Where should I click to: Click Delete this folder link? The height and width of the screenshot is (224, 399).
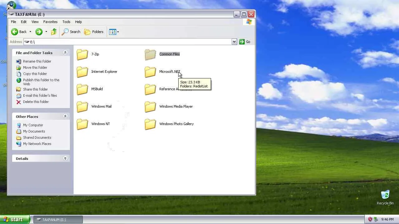click(36, 102)
